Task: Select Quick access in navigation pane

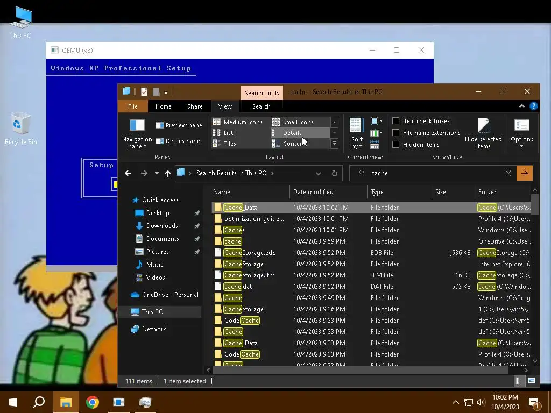Action: pos(160,200)
